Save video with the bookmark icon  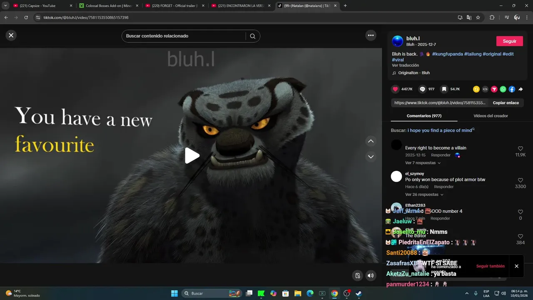click(x=444, y=89)
